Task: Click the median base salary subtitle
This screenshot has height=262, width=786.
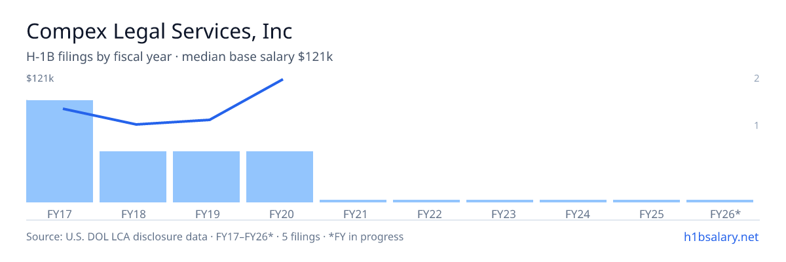Action: coord(180,57)
